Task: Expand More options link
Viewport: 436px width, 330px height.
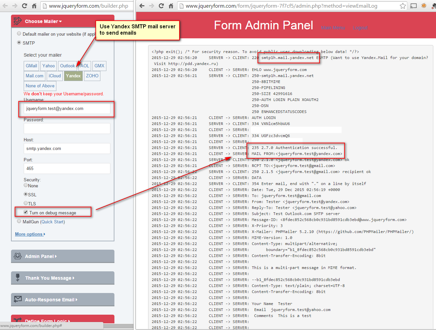Action: 30,234
